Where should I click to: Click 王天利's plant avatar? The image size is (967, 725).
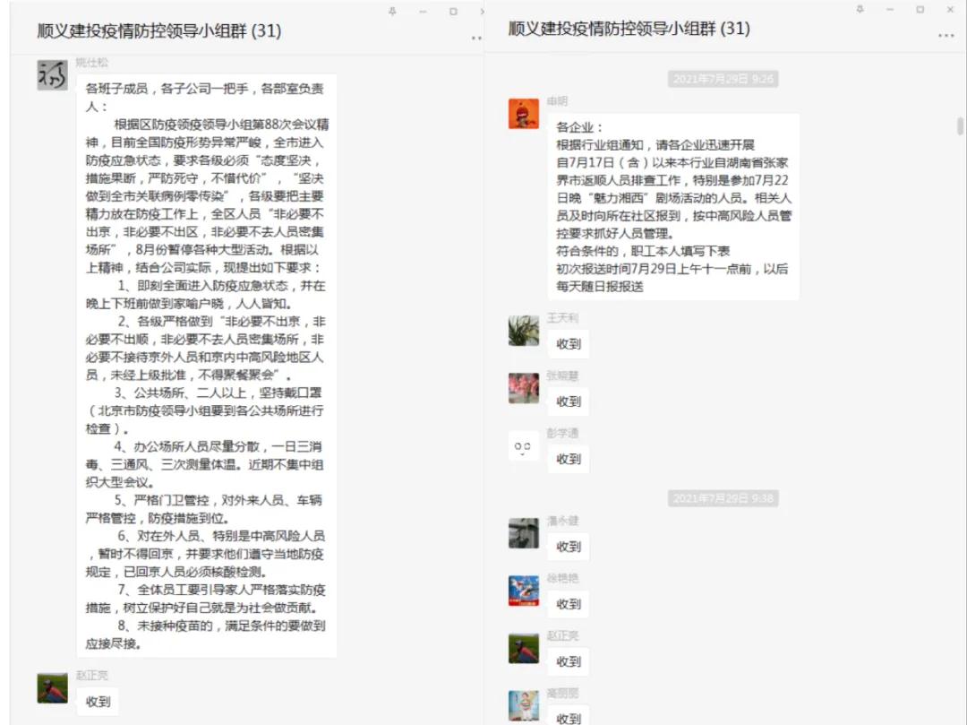click(524, 331)
